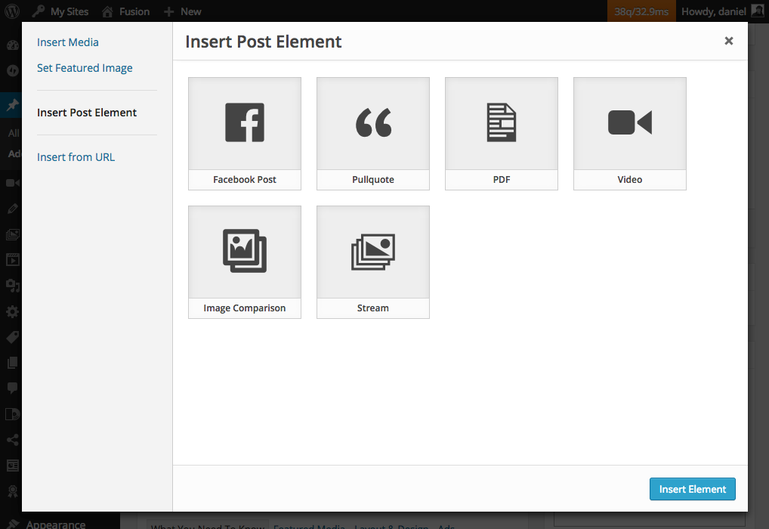769x529 pixels.
Task: Open the settings gear icon in admin sidebar
Action: (x=12, y=311)
